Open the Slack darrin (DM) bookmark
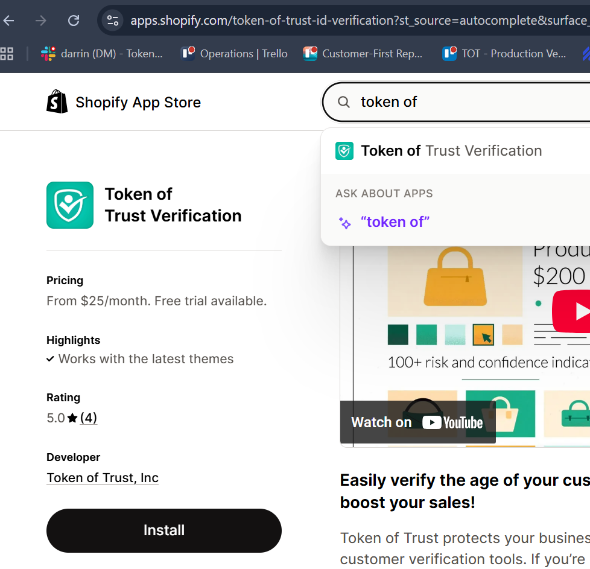 pyautogui.click(x=102, y=54)
